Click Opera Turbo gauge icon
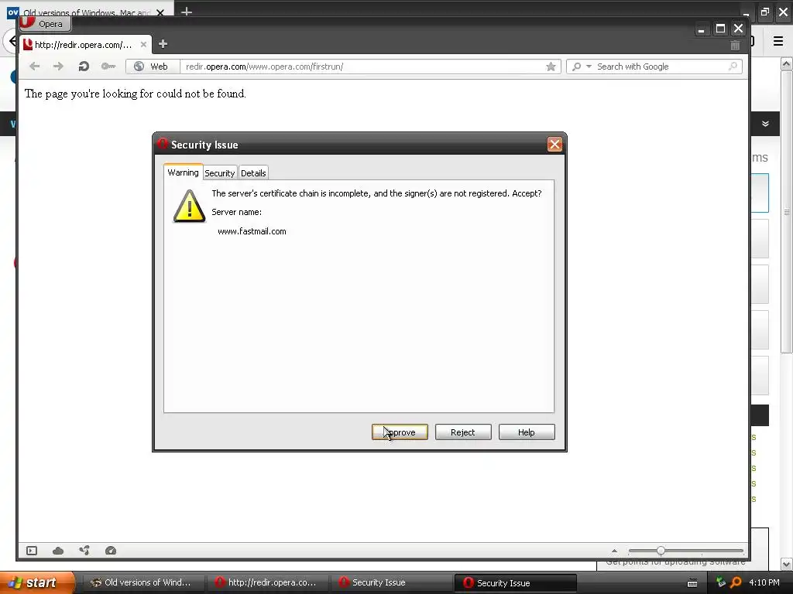Image resolution: width=793 pixels, height=594 pixels. 111,551
